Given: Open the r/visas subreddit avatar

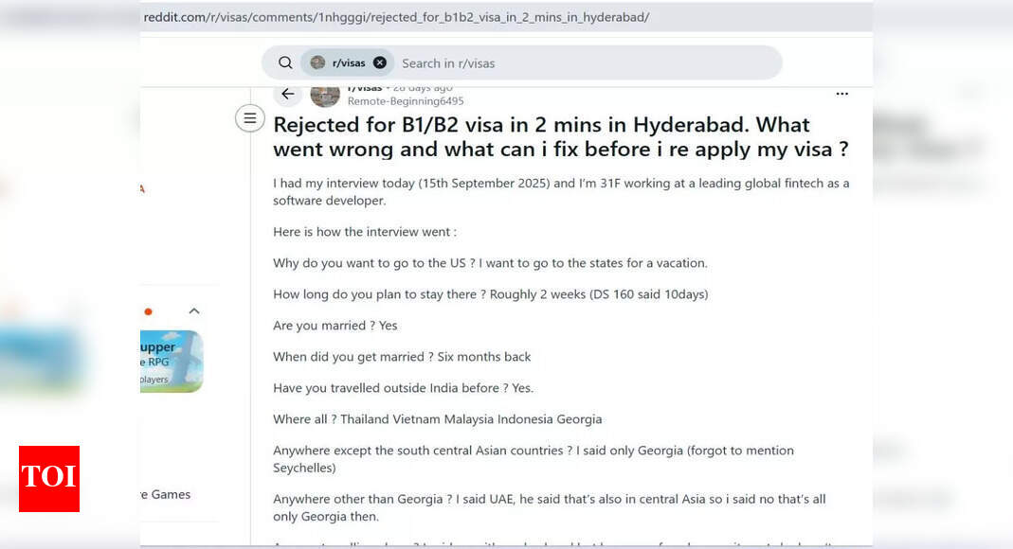Looking at the screenshot, I should click(325, 95).
